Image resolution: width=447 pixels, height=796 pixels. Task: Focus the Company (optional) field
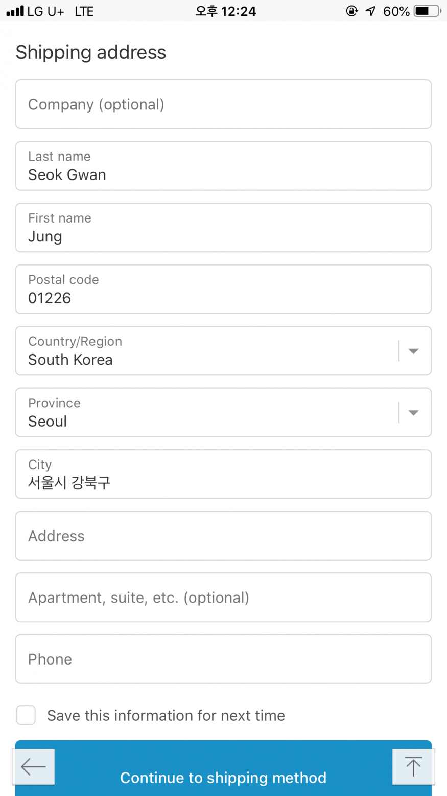pyautogui.click(x=223, y=104)
